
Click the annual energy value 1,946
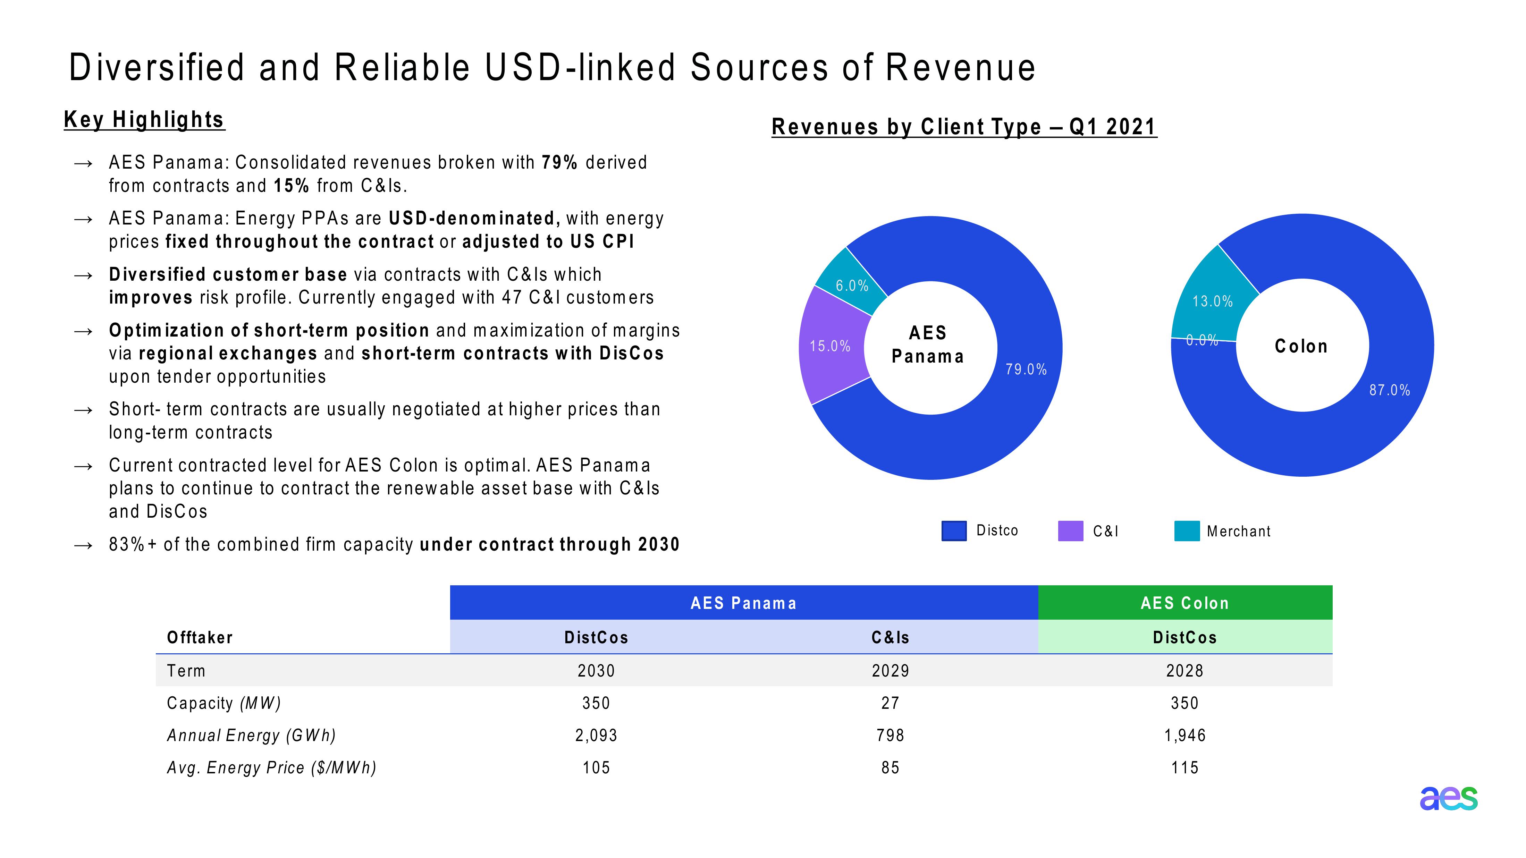pos(1185,736)
